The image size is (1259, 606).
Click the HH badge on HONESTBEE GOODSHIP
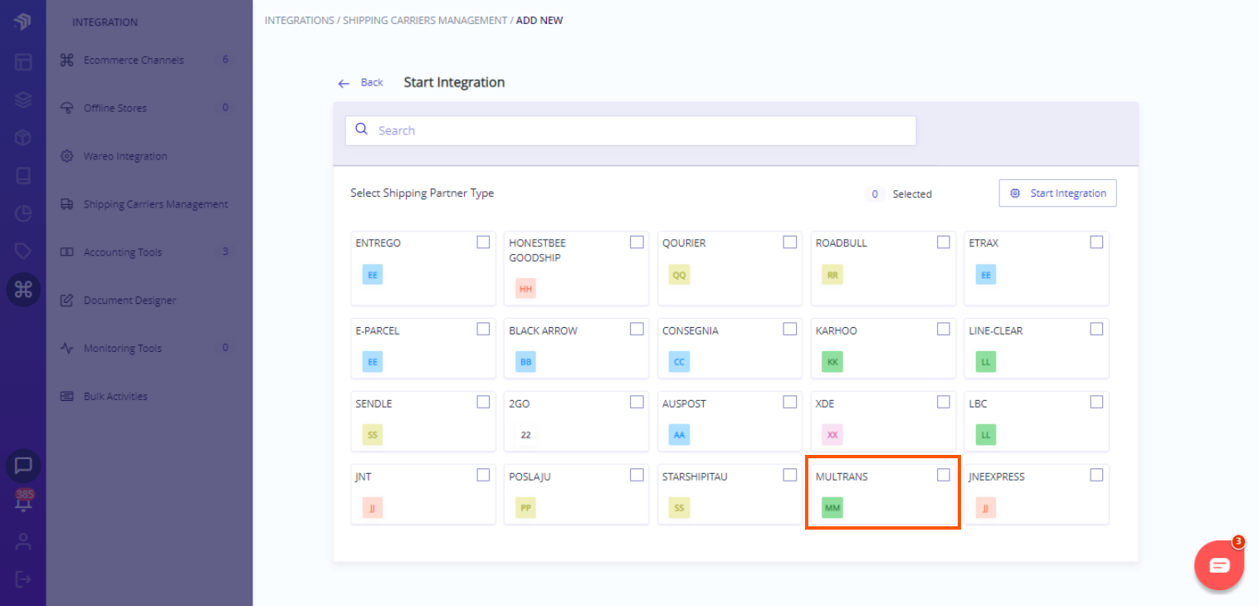click(525, 289)
